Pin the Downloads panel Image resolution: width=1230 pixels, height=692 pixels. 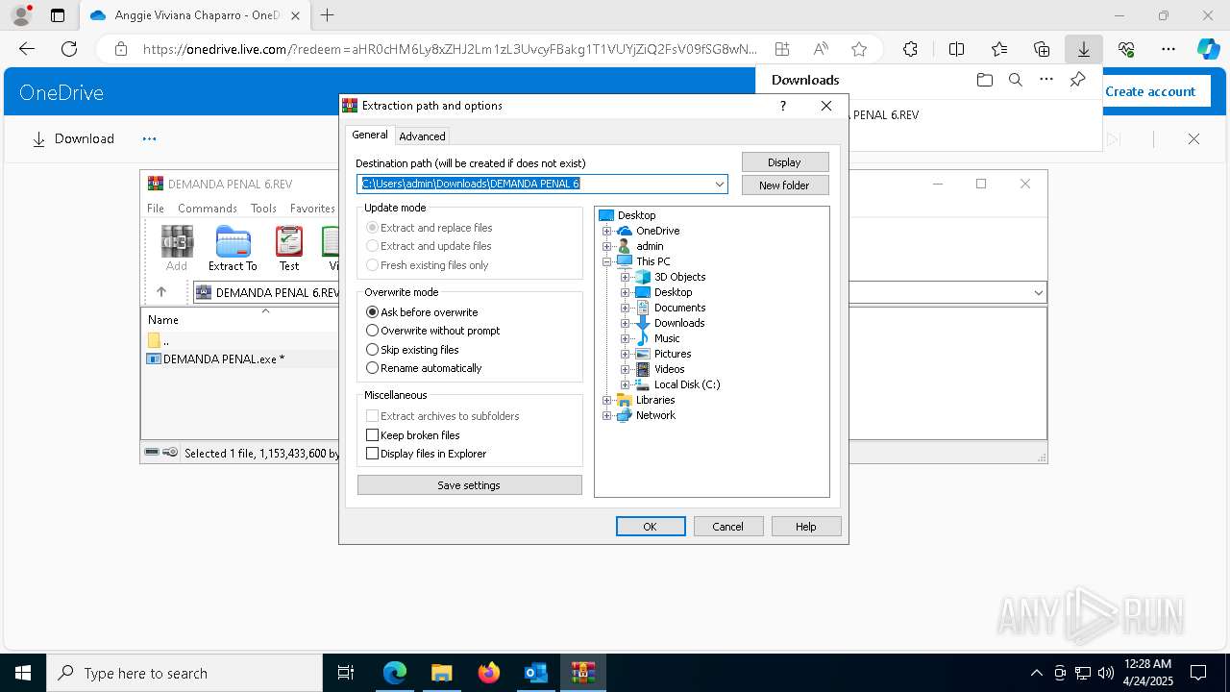click(x=1077, y=80)
